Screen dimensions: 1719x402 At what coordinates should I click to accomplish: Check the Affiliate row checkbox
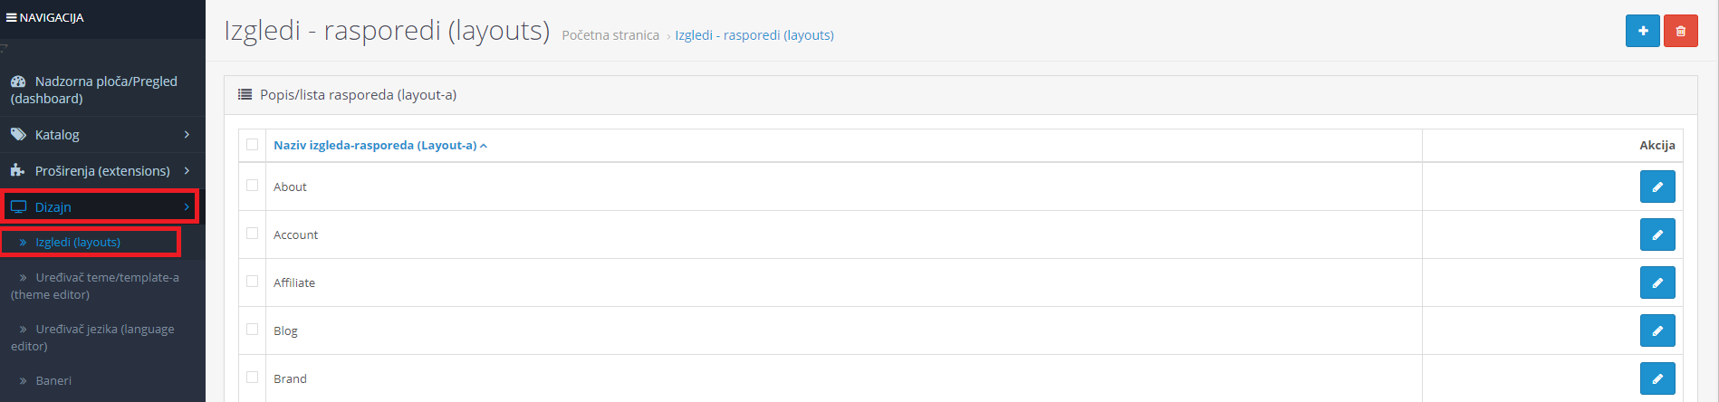pos(252,281)
